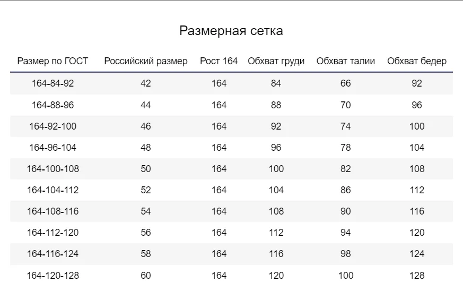Select the 164-92-100 GOST size cell
The width and height of the screenshot is (463, 291).
tap(53, 126)
